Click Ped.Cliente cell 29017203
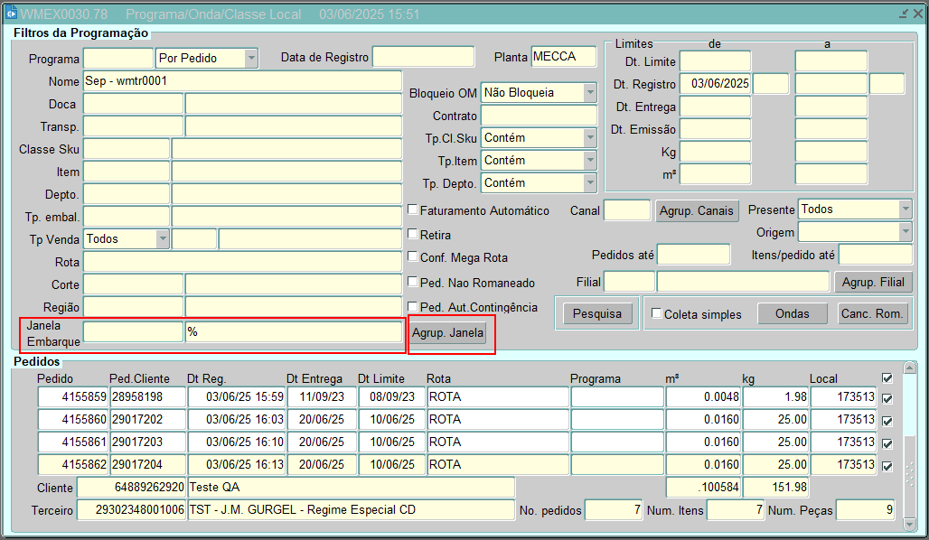 148,442
